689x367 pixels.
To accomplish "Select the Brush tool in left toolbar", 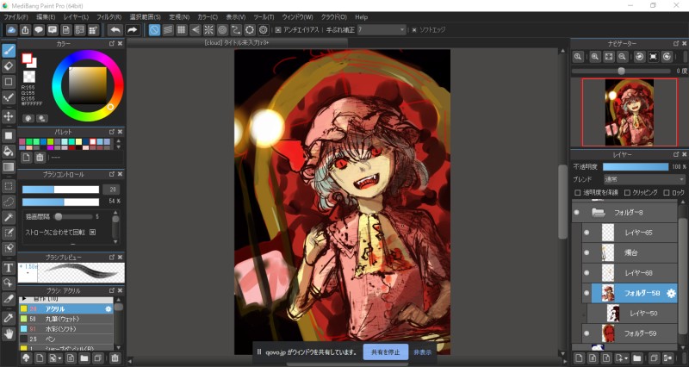I will tap(9, 51).
